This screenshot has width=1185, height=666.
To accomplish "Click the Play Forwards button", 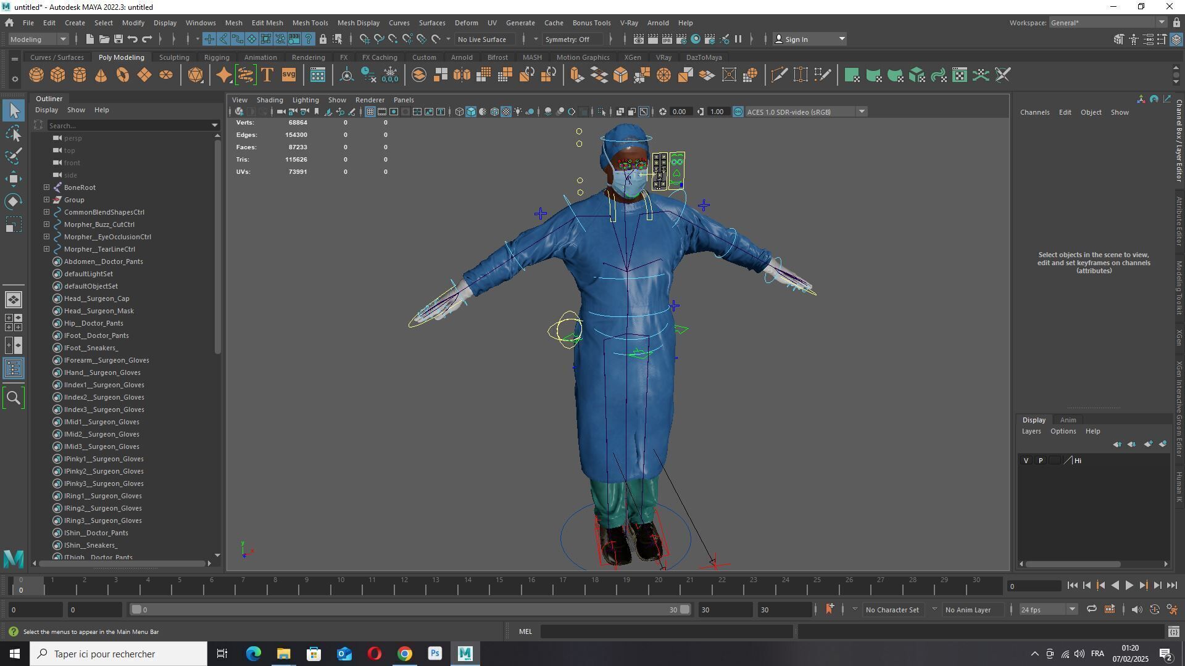I will click(1129, 586).
